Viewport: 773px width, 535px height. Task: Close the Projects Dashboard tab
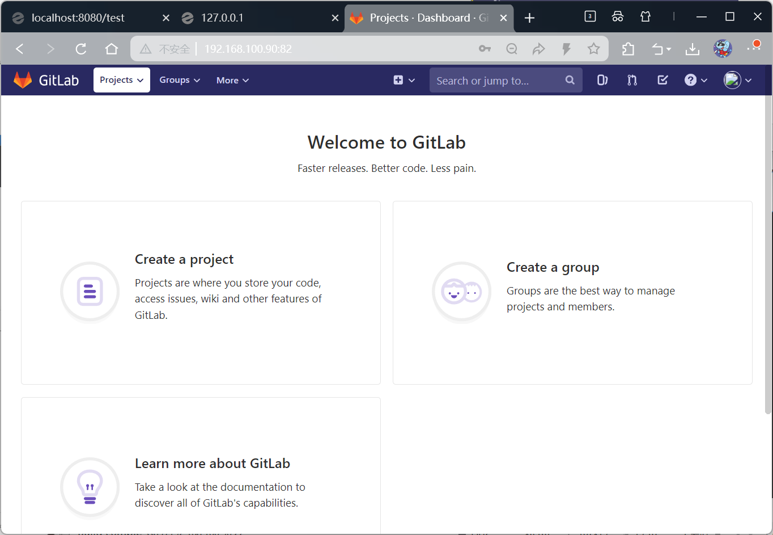click(x=503, y=18)
